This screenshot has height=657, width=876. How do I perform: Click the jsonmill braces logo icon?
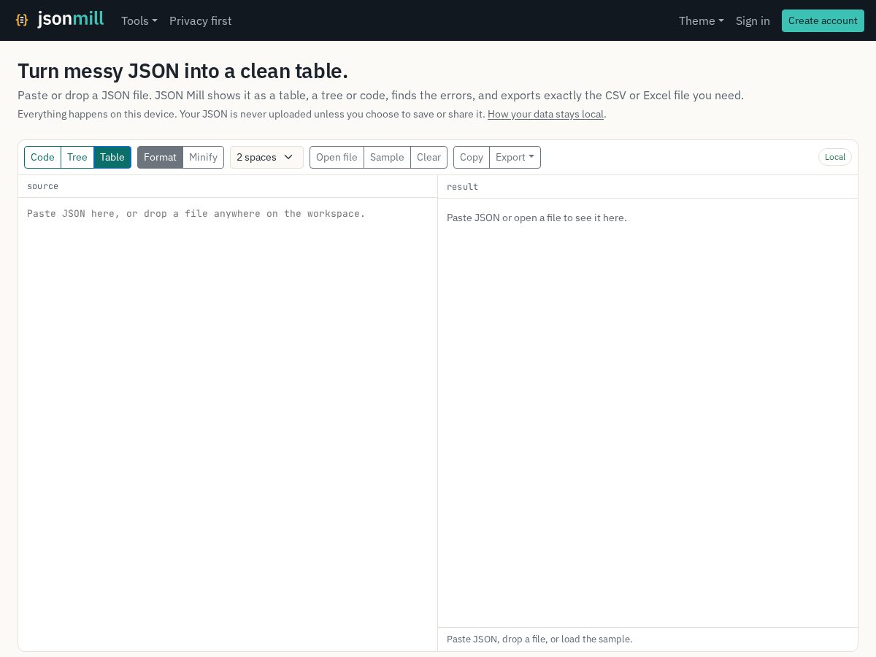(x=22, y=20)
